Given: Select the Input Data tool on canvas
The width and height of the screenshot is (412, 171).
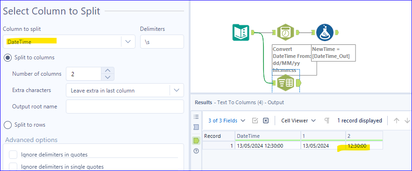Looking at the screenshot, I should (241, 32).
